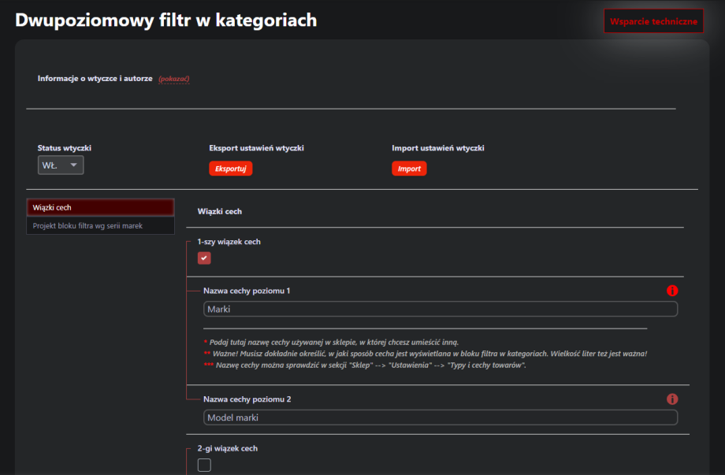725x475 pixels.
Task: Click the (pokazać) link
Action: pyautogui.click(x=174, y=79)
